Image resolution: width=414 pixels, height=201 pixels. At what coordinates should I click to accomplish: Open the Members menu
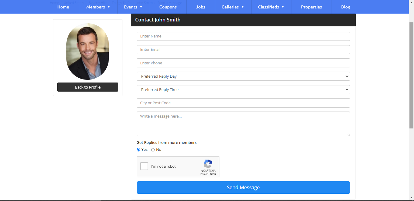click(x=95, y=7)
